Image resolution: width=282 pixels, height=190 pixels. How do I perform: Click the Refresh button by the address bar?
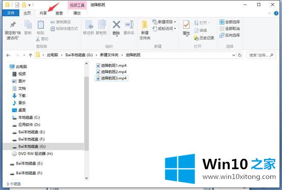point(240,55)
